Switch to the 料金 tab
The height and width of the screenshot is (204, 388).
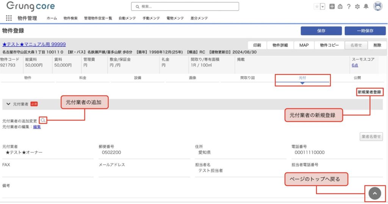pyautogui.click(x=83, y=78)
